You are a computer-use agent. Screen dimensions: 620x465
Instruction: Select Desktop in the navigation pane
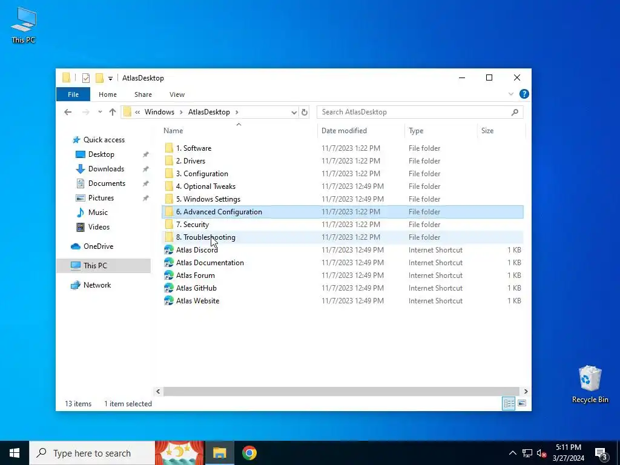pos(101,154)
